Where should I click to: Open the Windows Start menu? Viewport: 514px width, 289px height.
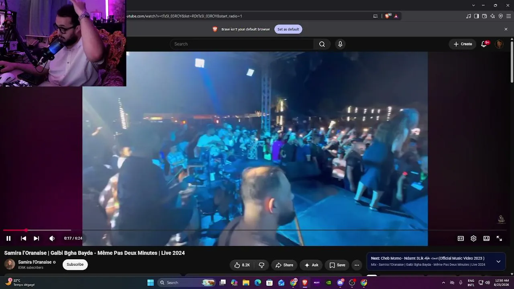[x=151, y=283]
